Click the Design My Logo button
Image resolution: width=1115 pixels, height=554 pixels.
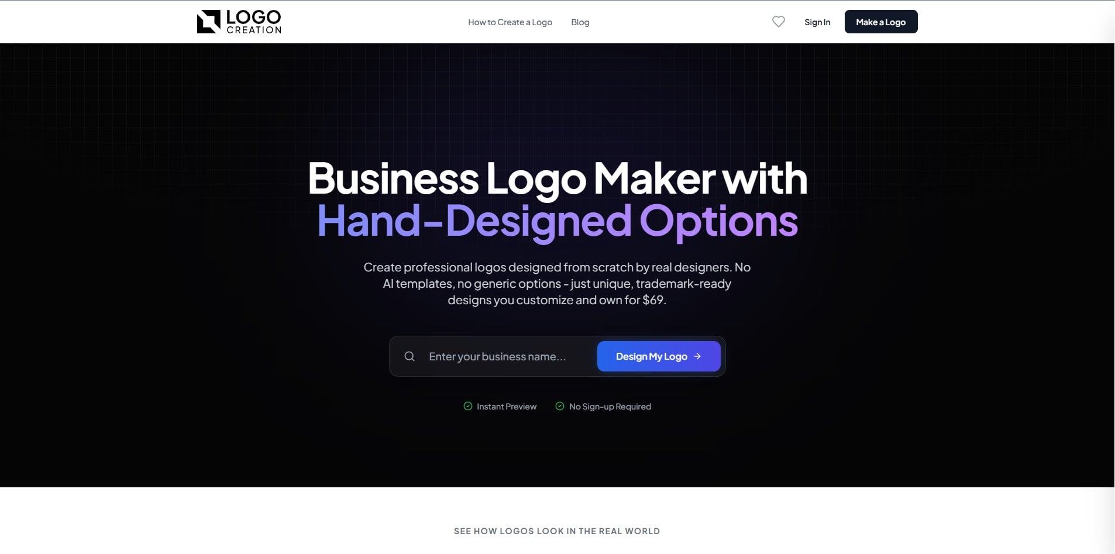pos(659,356)
